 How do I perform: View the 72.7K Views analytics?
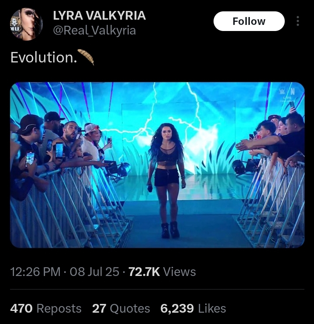click(162, 272)
